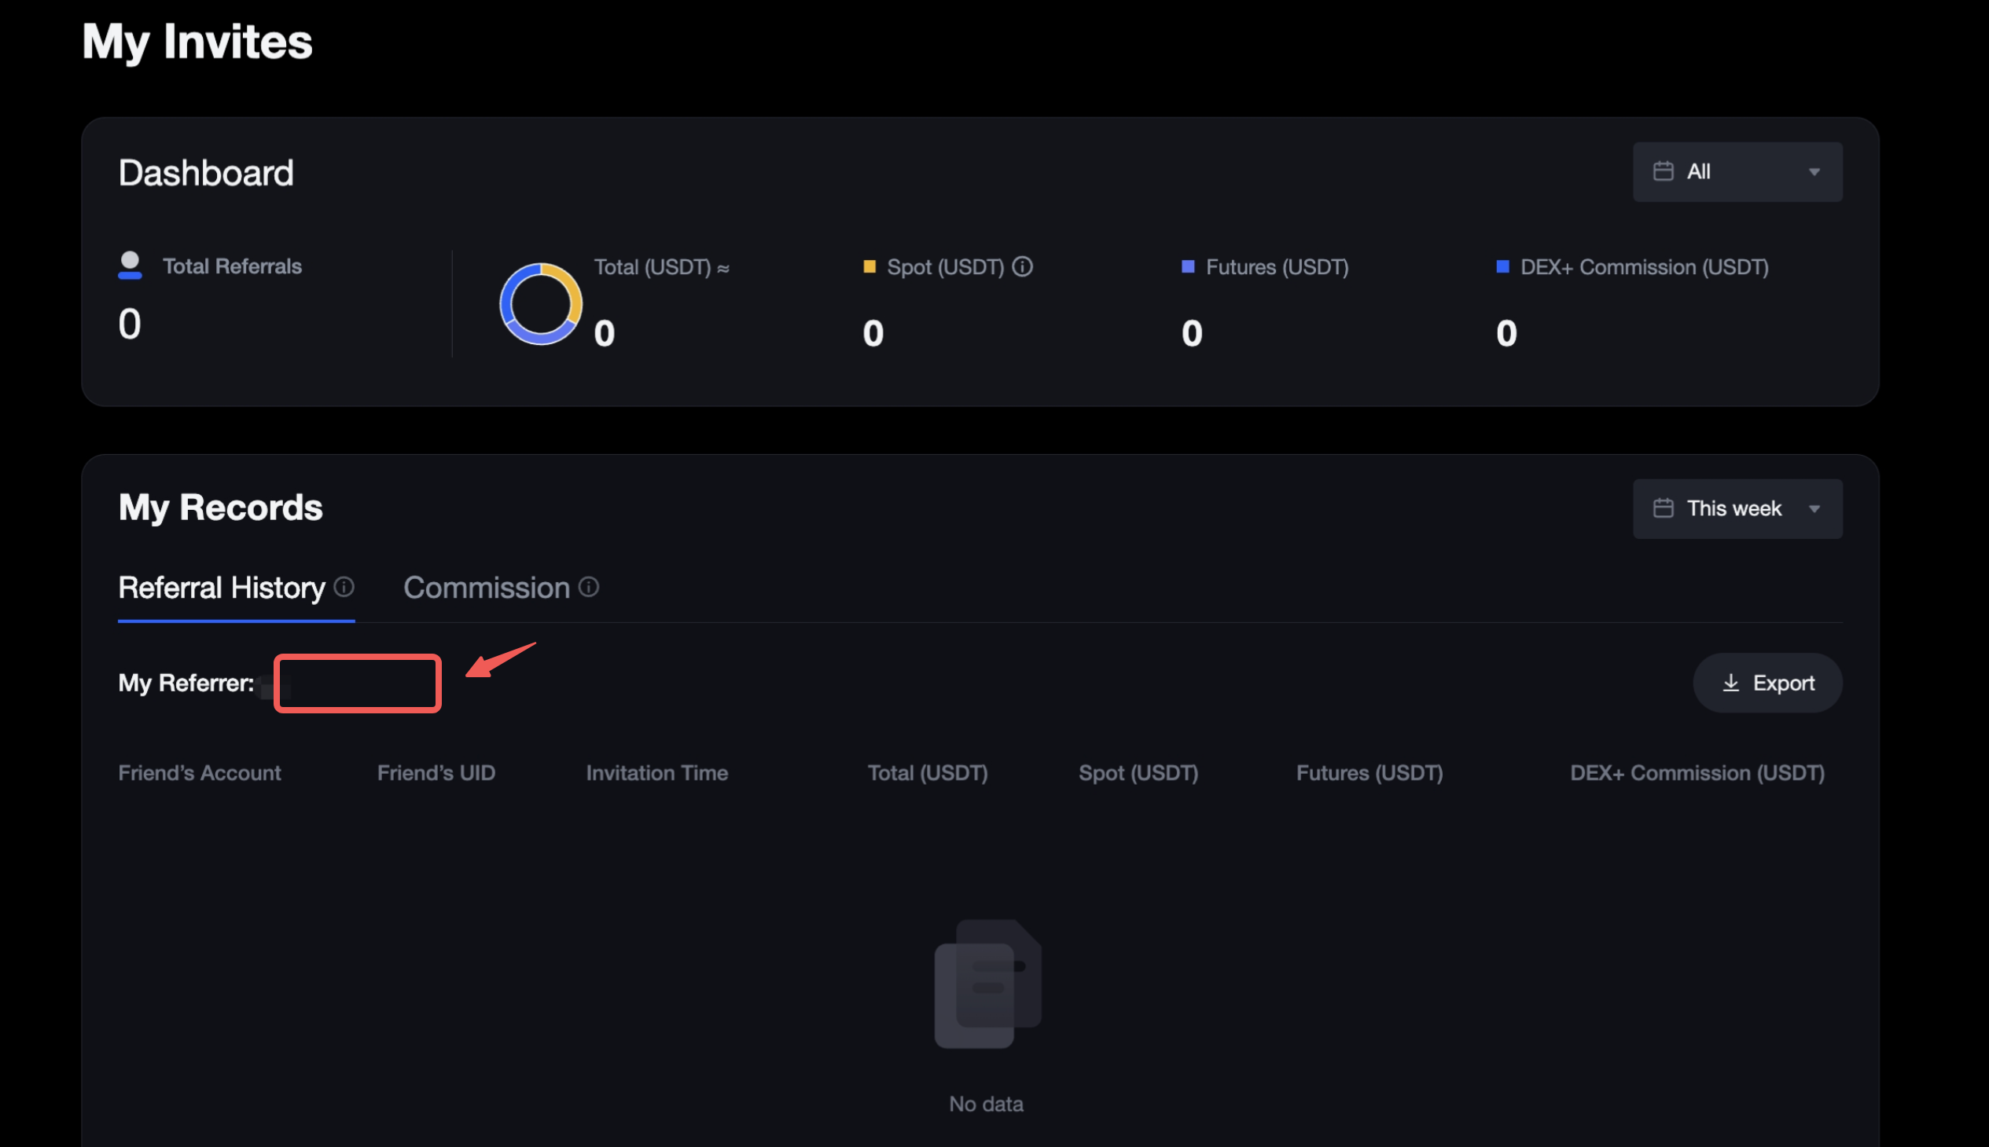
Task: Click the Commission tab info icon
Action: (589, 587)
